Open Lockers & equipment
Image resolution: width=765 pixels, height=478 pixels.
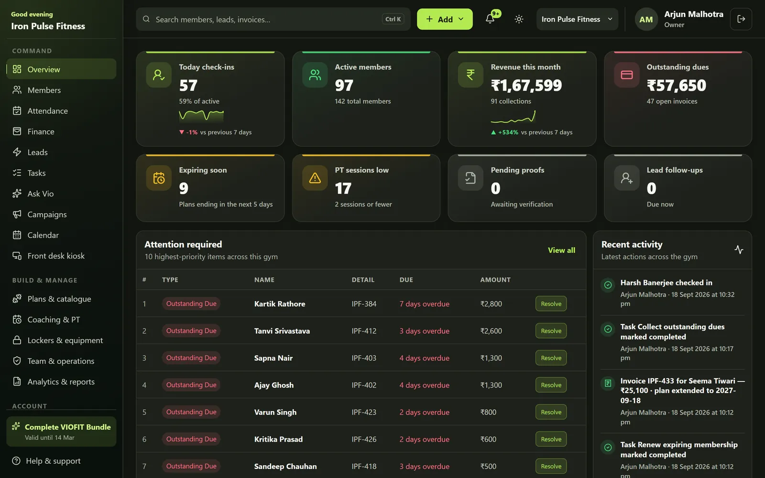pos(61,340)
